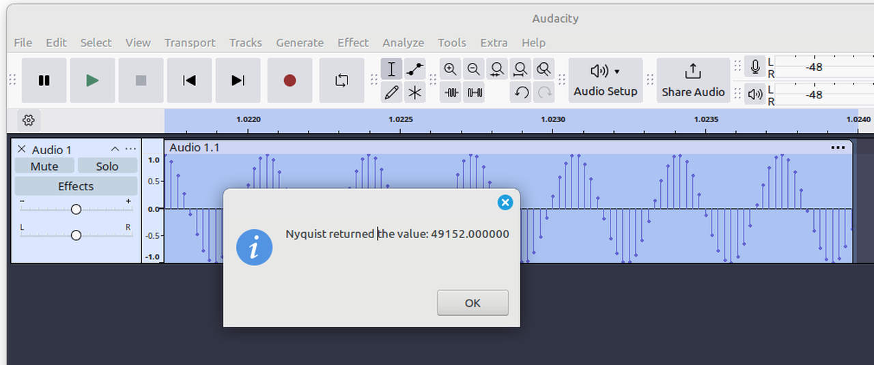Click the Audio 1 gain slider handle
The width and height of the screenshot is (874, 365).
76,209
